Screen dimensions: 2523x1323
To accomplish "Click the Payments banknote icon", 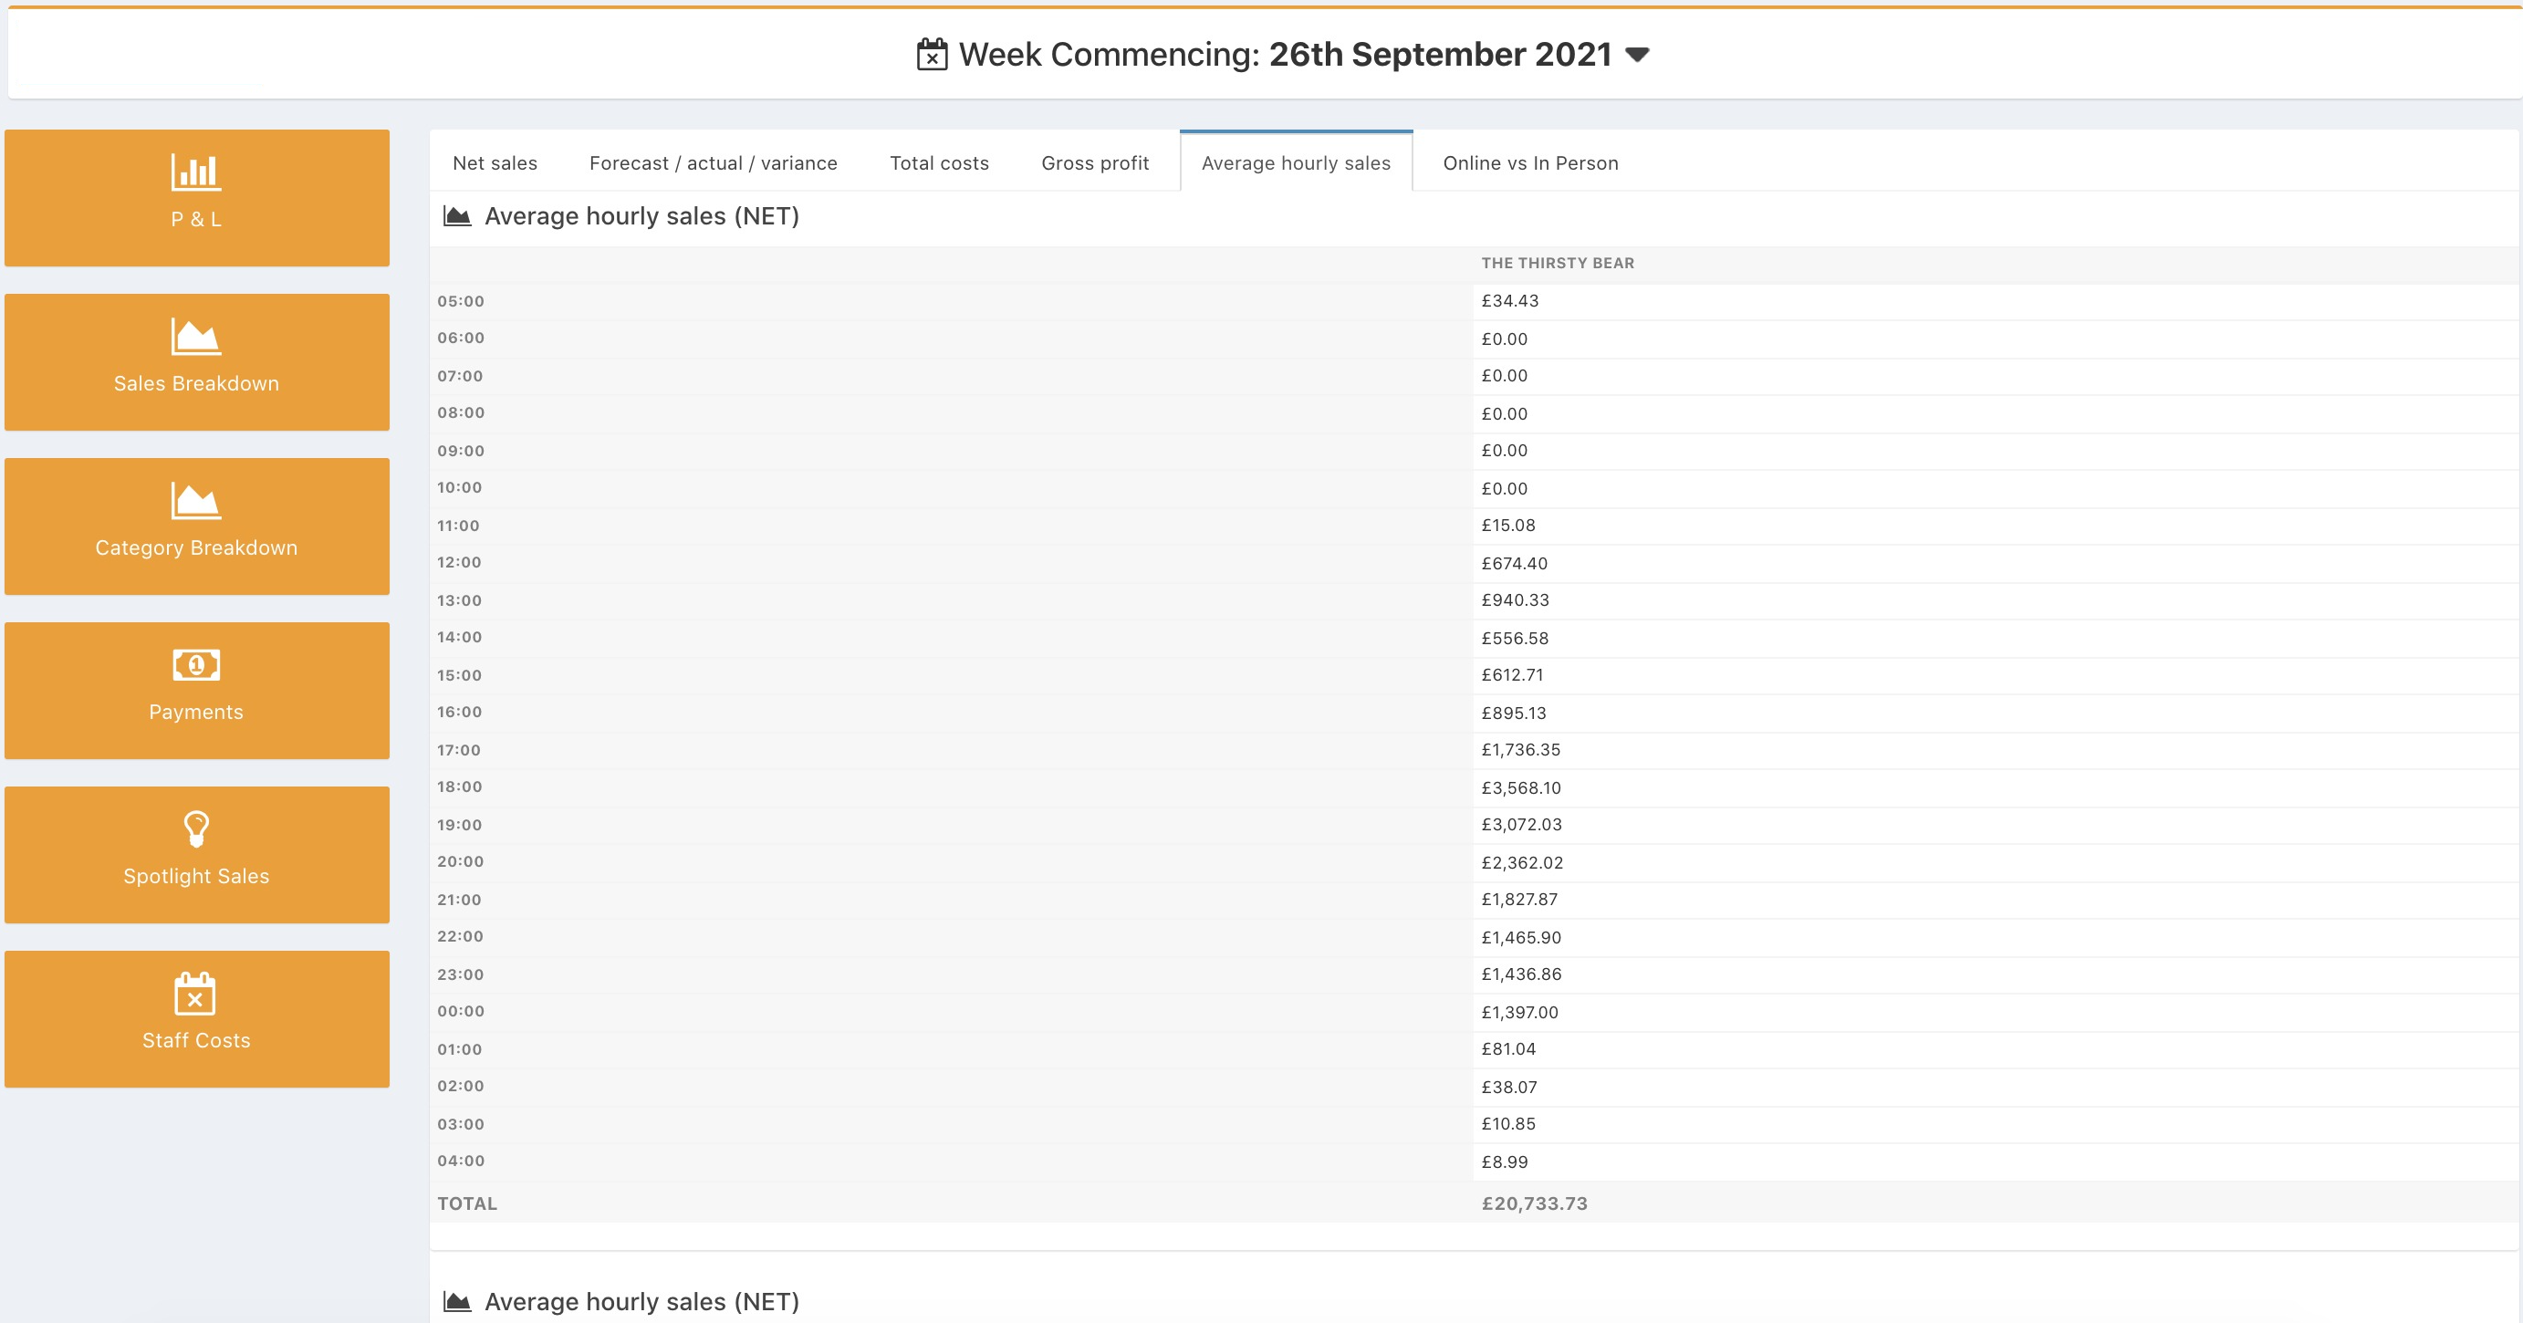I will 196,666.
